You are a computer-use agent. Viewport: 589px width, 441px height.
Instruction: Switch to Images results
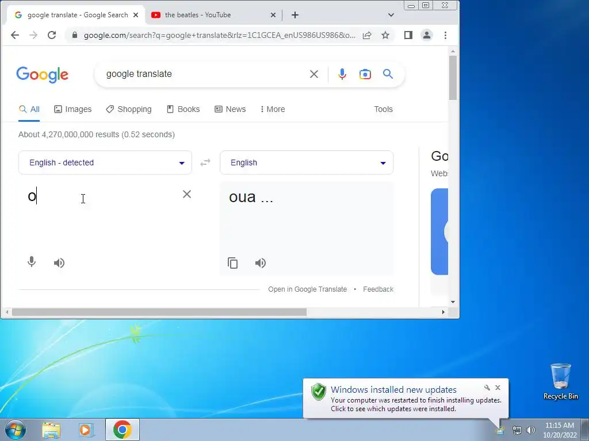tap(73, 109)
